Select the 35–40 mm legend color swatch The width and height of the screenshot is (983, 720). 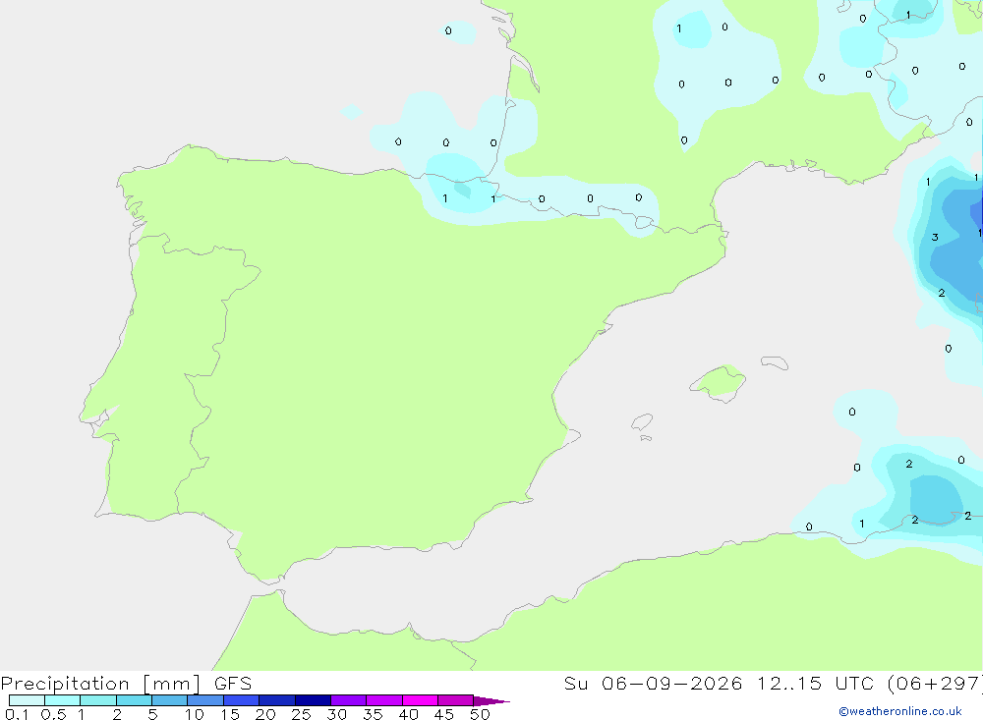tap(384, 700)
